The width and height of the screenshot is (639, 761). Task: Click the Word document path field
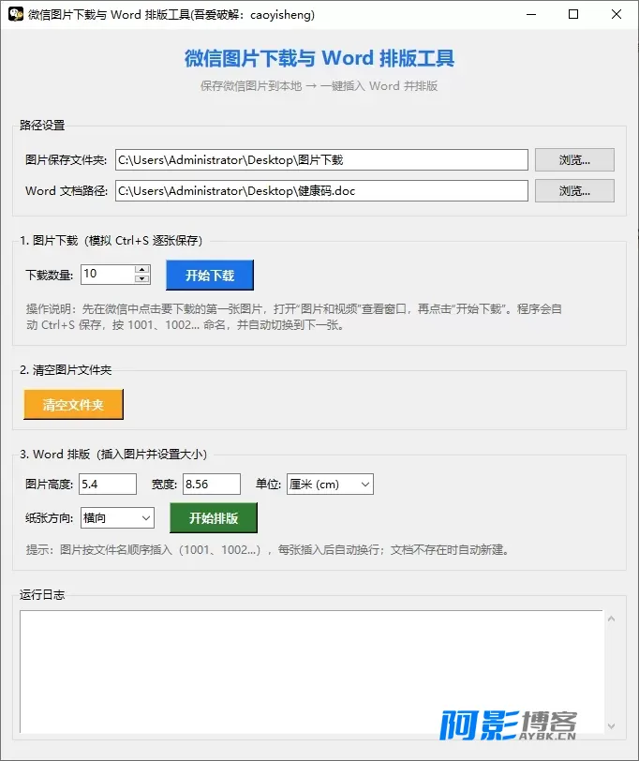coord(321,191)
